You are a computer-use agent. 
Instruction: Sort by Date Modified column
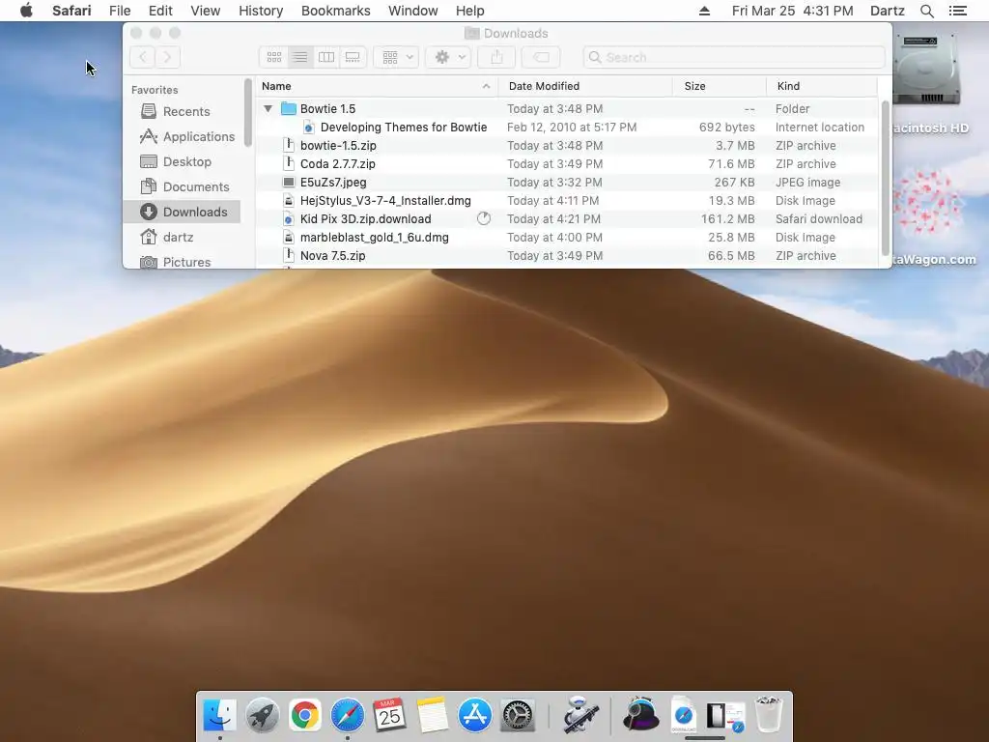pos(585,86)
